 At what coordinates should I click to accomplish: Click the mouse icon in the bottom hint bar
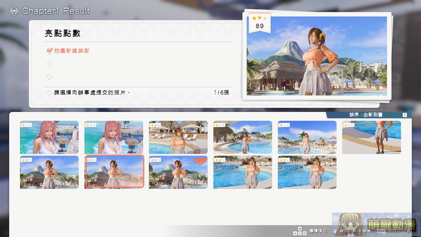(335, 231)
